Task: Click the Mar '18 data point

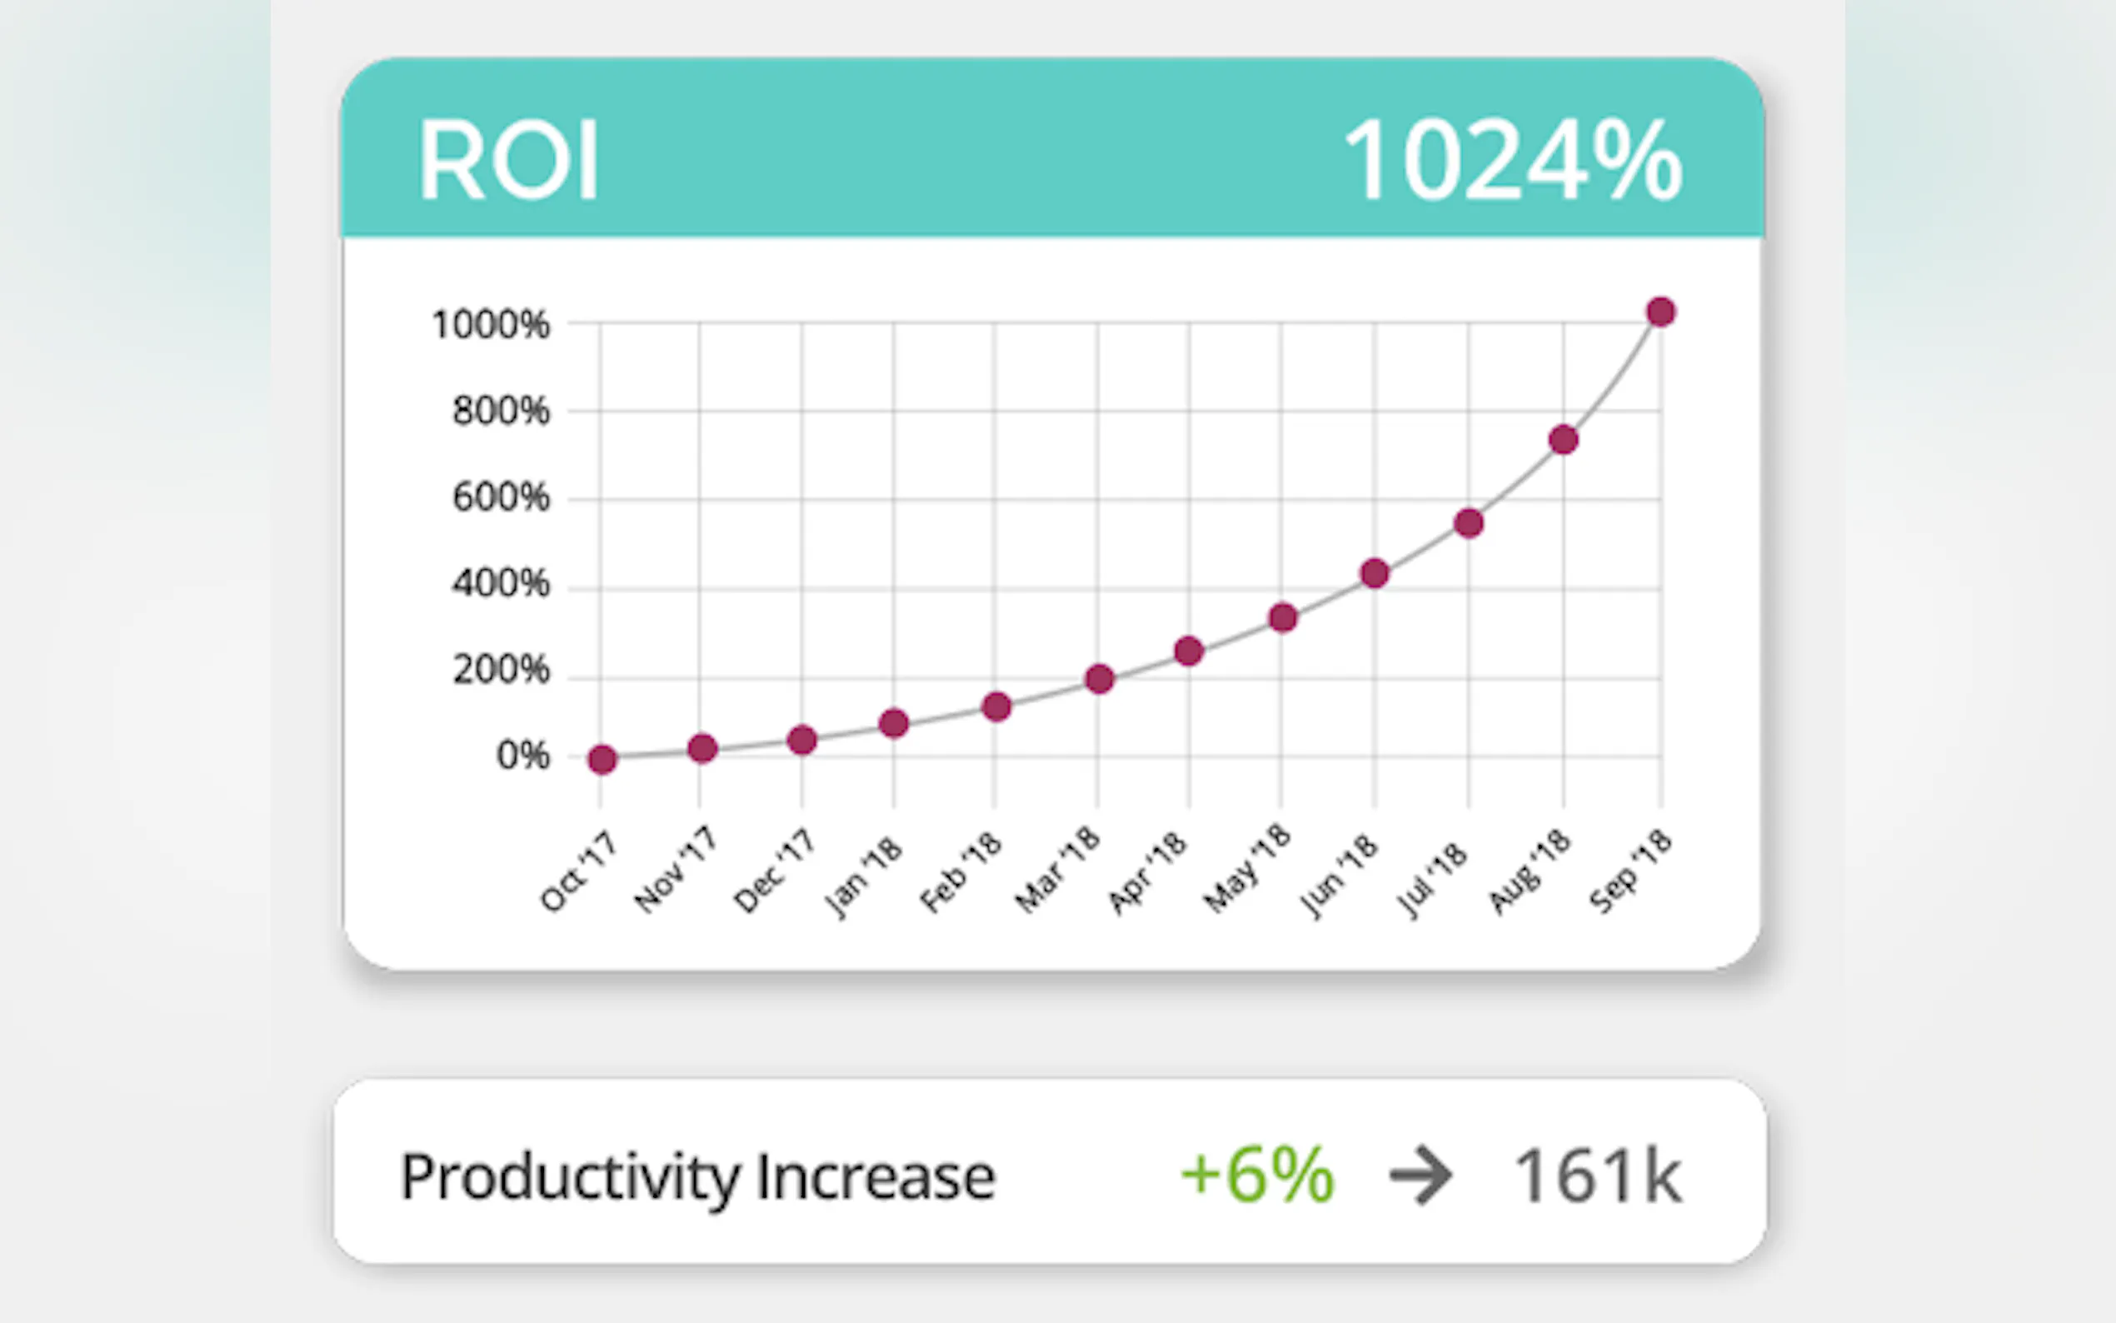Action: (x=1099, y=679)
